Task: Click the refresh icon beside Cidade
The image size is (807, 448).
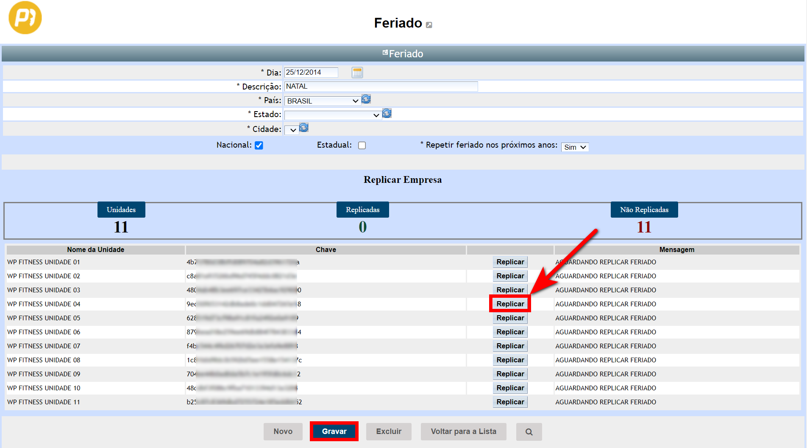Action: [304, 128]
